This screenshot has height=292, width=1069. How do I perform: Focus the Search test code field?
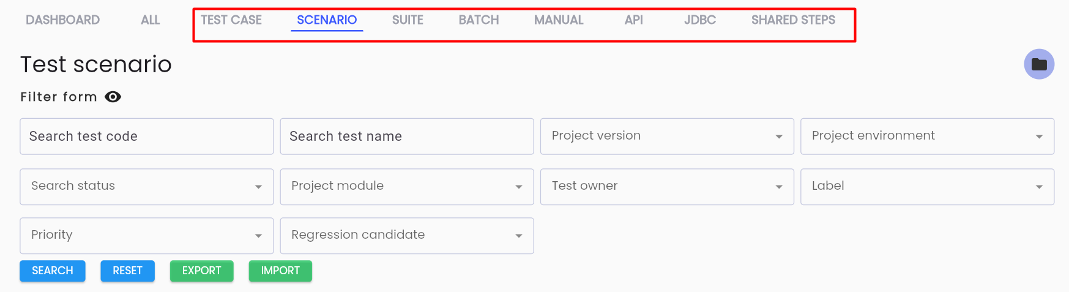tap(147, 136)
